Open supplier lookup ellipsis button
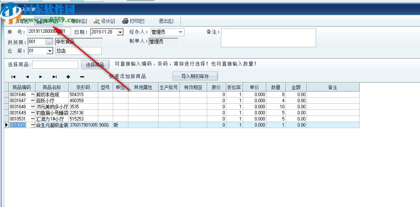Screen dimensions: 420x207 coord(49,42)
